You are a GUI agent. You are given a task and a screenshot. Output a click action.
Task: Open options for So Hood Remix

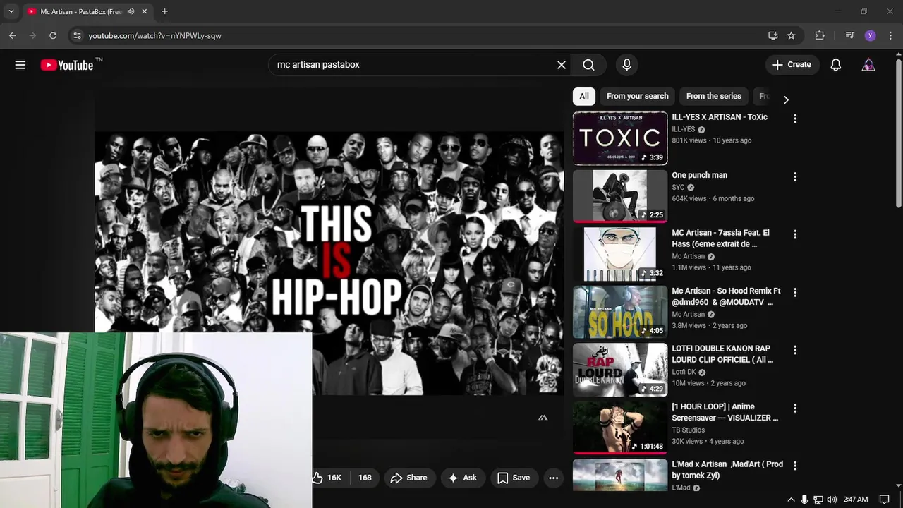(x=795, y=292)
